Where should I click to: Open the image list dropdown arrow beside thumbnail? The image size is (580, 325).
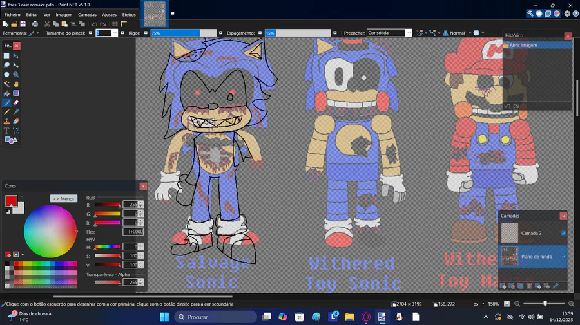click(x=172, y=14)
